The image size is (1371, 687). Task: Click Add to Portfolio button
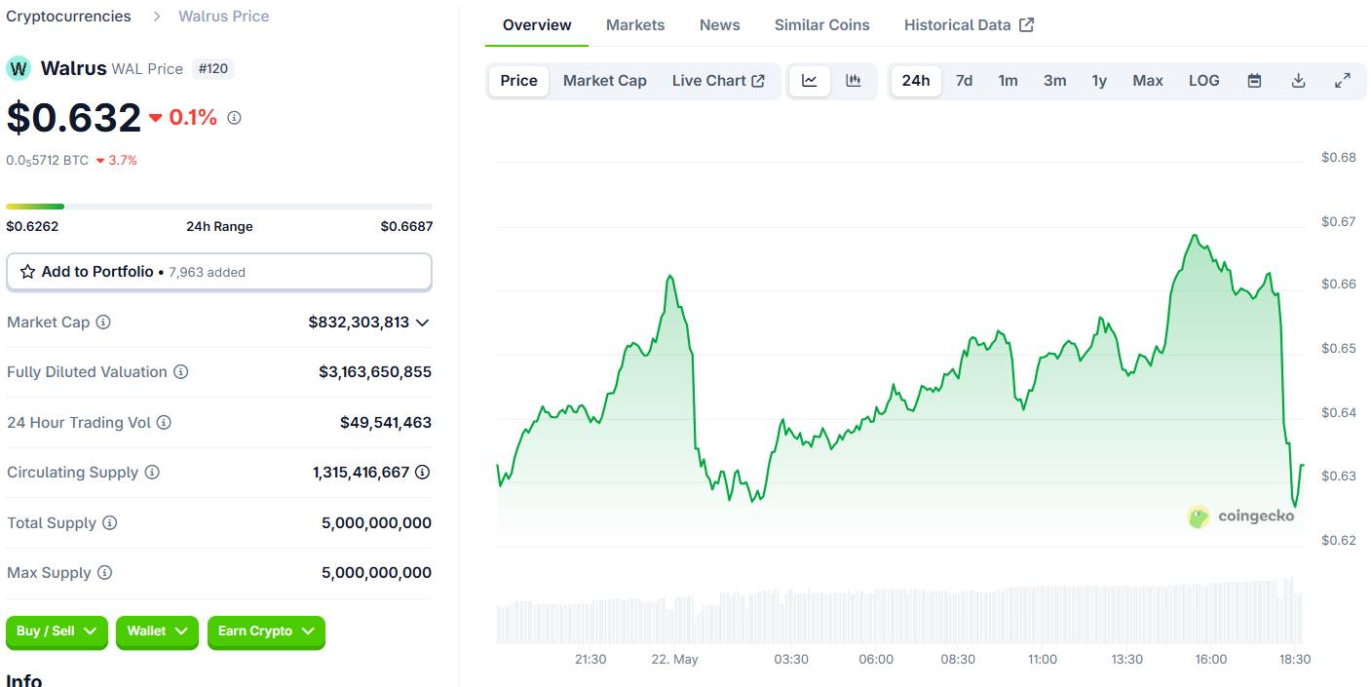[x=219, y=272]
